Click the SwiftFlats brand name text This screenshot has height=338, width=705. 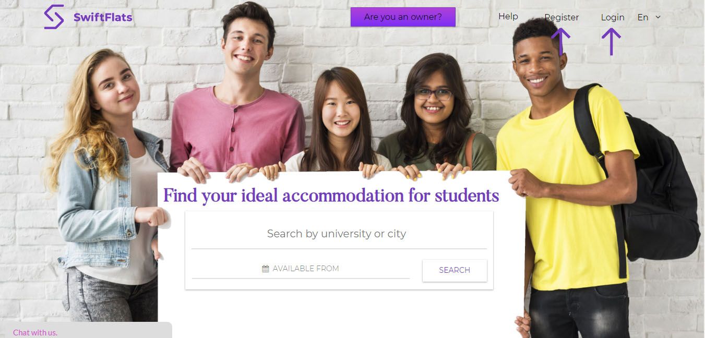[x=103, y=17]
